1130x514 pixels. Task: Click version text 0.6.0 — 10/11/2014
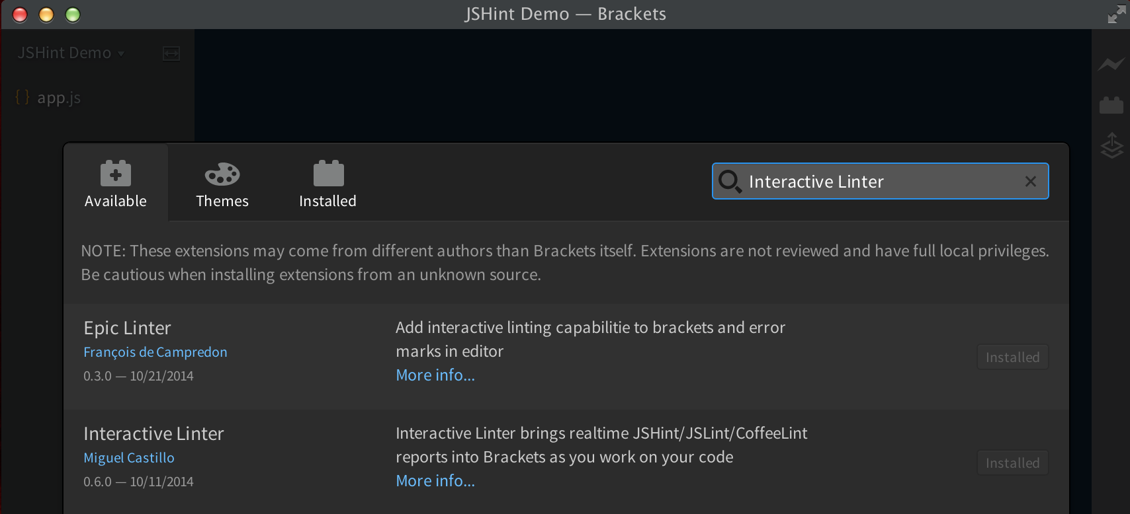[x=138, y=482]
